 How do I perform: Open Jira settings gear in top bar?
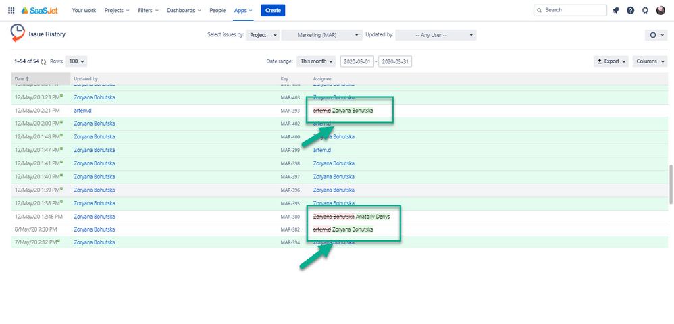pos(645,10)
